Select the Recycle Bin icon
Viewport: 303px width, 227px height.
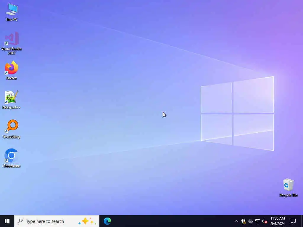(x=288, y=188)
